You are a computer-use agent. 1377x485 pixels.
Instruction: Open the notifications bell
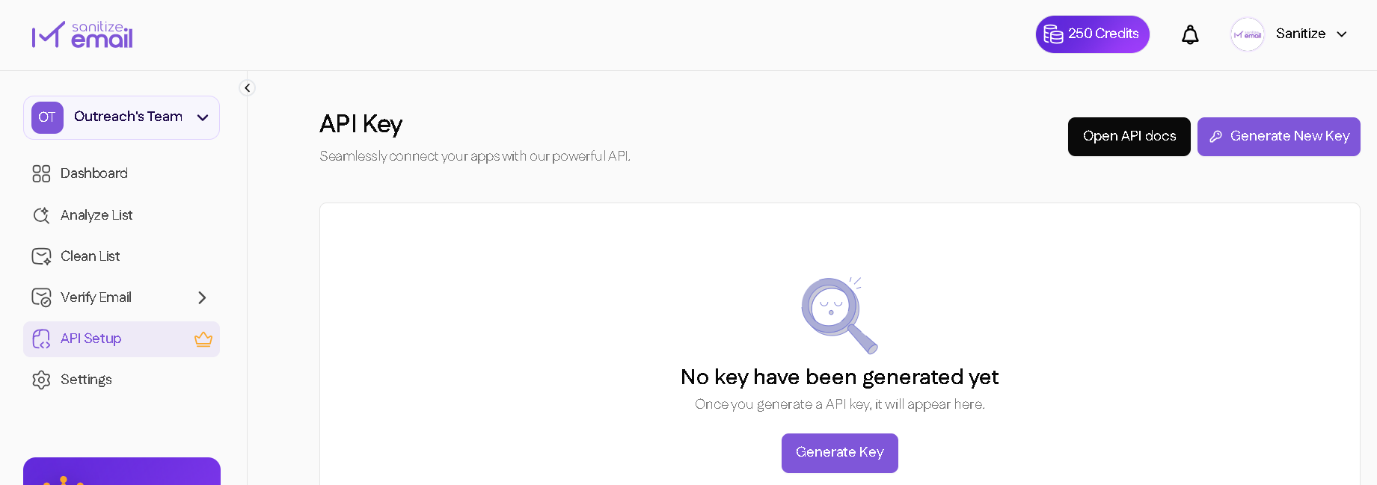[1190, 34]
